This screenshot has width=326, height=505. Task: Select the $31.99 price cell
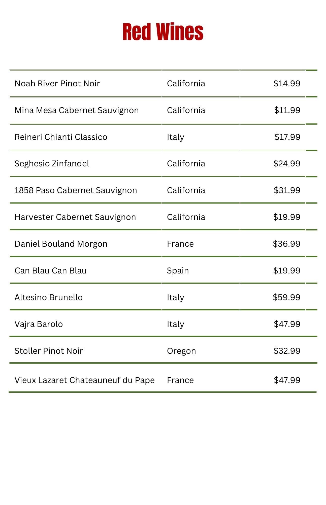click(x=287, y=190)
